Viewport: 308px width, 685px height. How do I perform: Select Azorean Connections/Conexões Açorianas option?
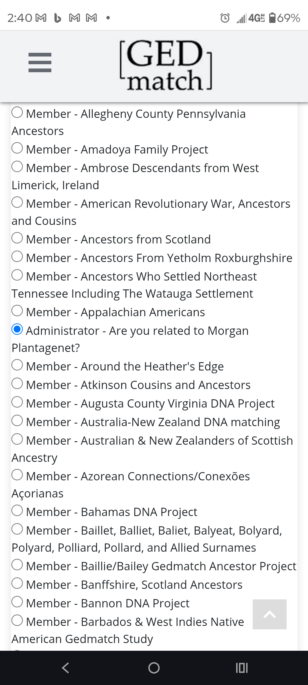pos(17,476)
